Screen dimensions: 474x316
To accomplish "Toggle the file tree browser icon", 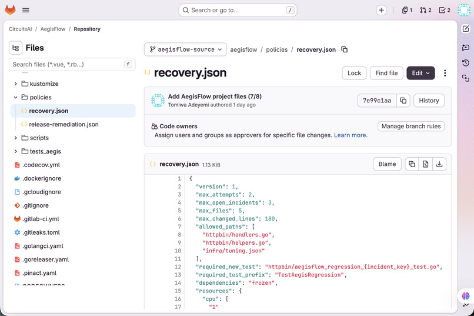I will click(15, 48).
